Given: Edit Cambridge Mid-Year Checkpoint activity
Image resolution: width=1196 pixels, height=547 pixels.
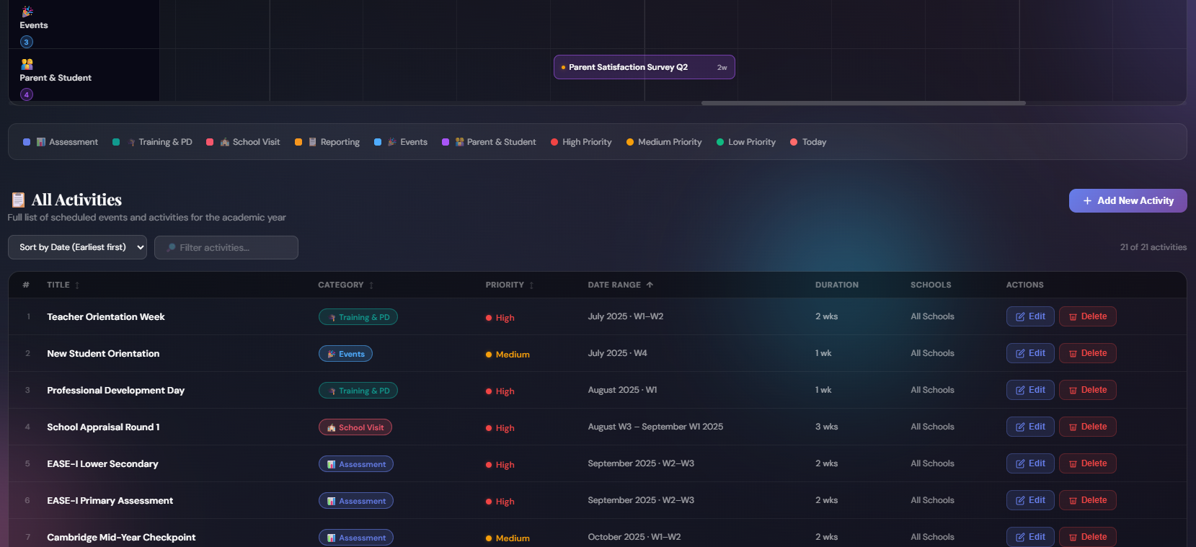Looking at the screenshot, I should [x=1030, y=537].
